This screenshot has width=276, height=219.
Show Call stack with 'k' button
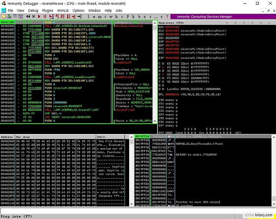[x=133, y=16]
